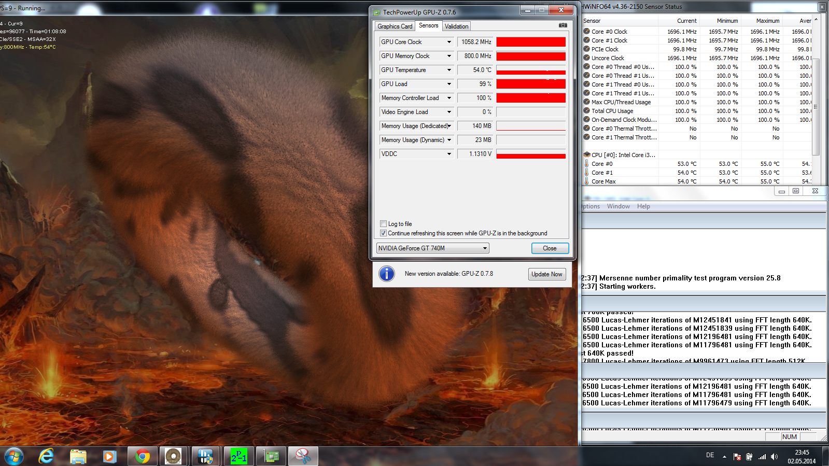This screenshot has width=829, height=466.
Task: Click the GPU-Z screenshot camera icon
Action: tap(563, 25)
